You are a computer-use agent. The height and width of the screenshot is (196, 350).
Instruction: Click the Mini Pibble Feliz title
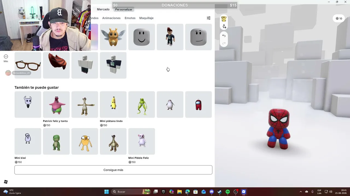(x=139, y=158)
